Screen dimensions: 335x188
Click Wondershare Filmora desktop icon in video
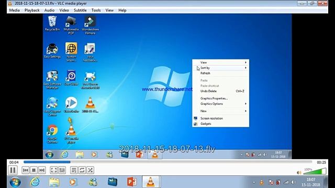pos(90,25)
